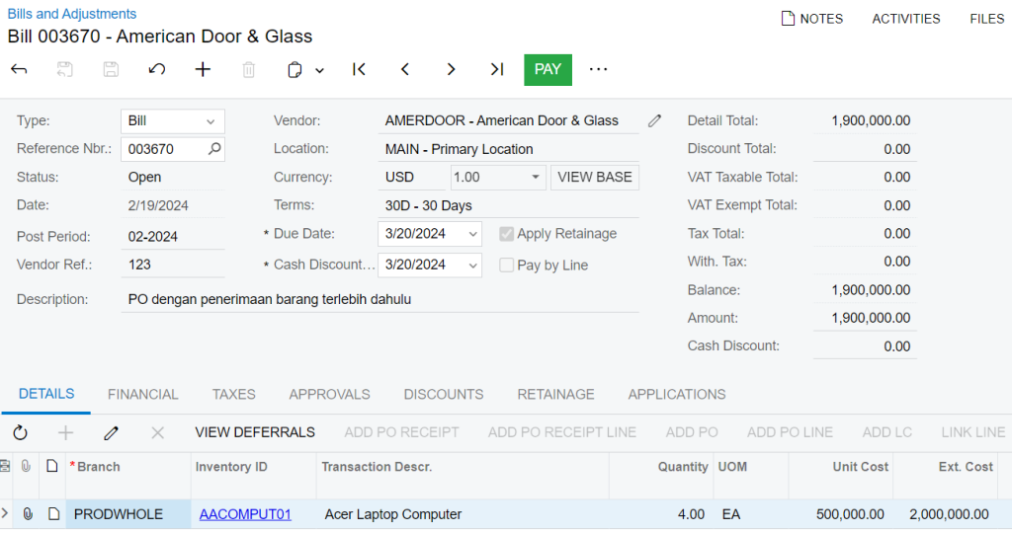This screenshot has height=533, width=1012.
Task: Go to next record arrow
Action: tap(451, 70)
